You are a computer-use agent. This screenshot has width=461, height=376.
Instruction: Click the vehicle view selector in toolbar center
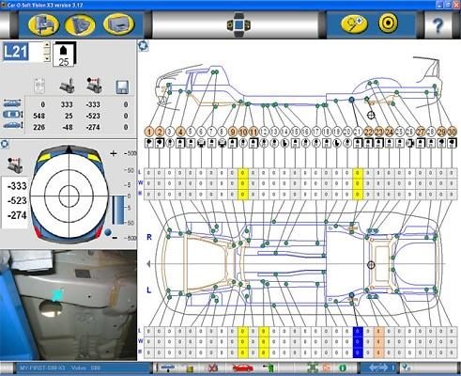[x=238, y=24]
